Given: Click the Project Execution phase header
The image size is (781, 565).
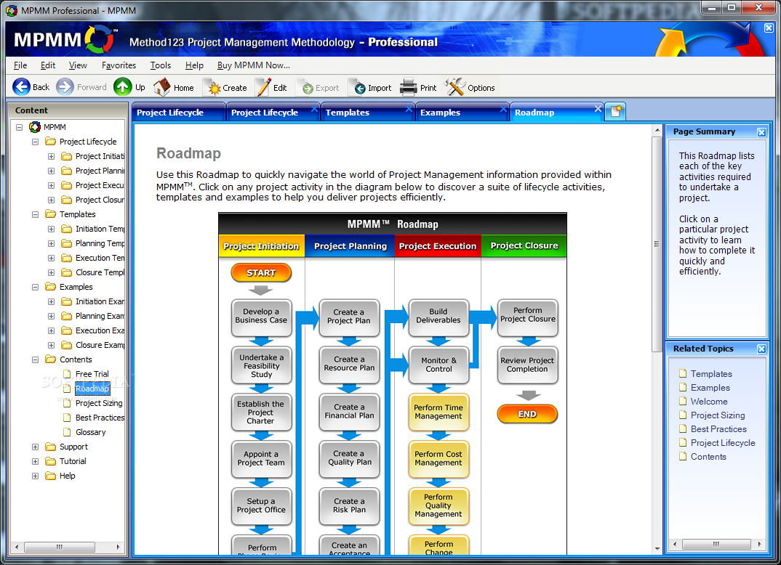Looking at the screenshot, I should [438, 246].
